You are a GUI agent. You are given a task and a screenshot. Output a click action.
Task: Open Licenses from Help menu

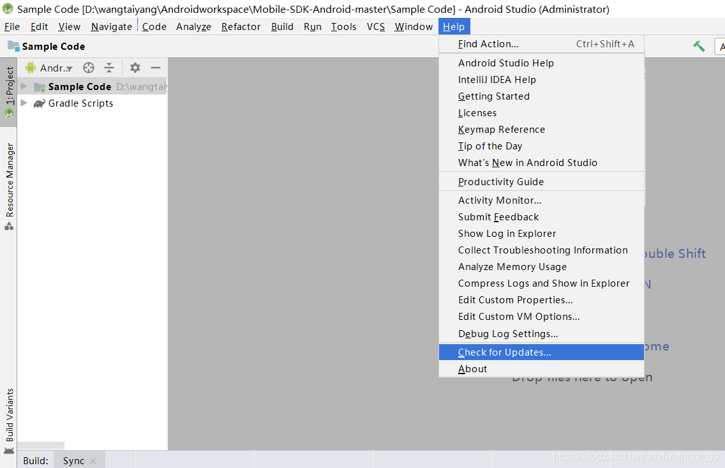pos(541,113)
